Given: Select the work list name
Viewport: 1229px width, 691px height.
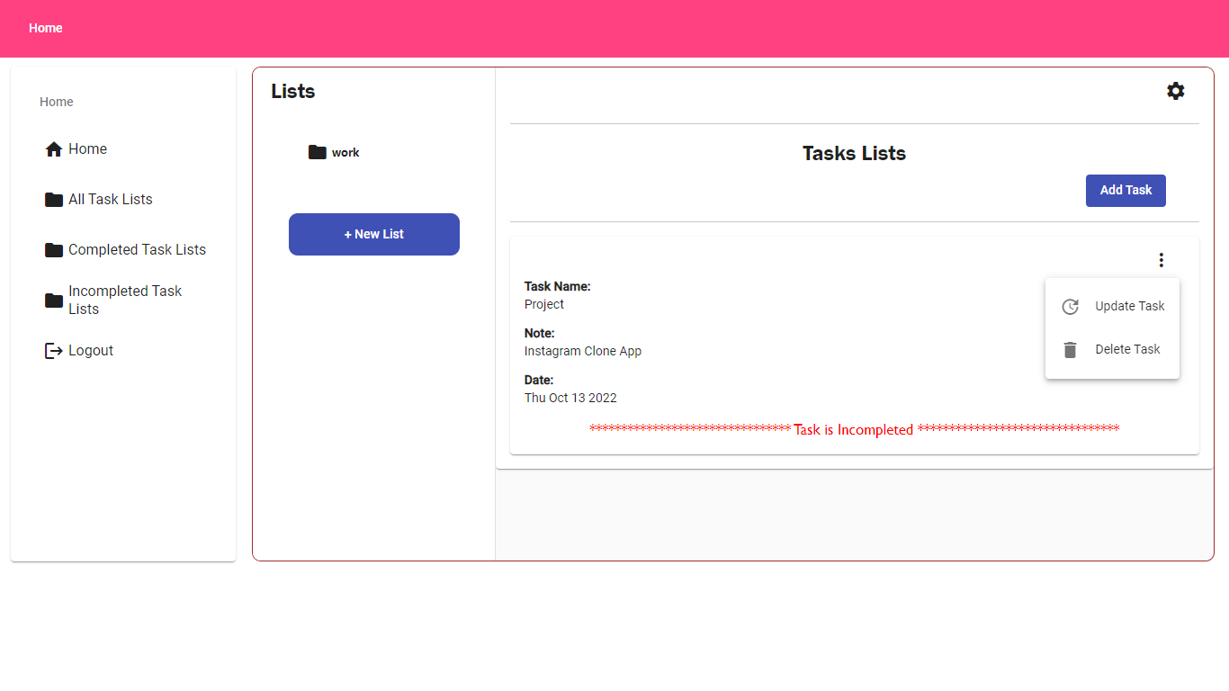Looking at the screenshot, I should click(x=345, y=153).
